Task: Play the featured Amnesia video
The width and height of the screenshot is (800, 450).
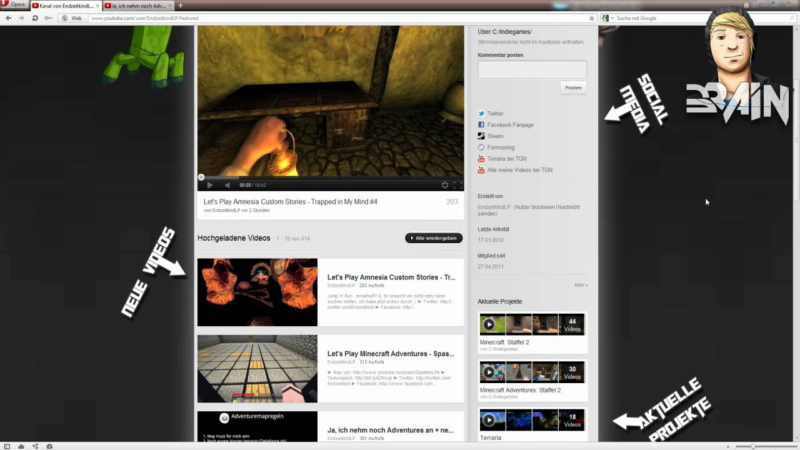Action: [x=210, y=185]
